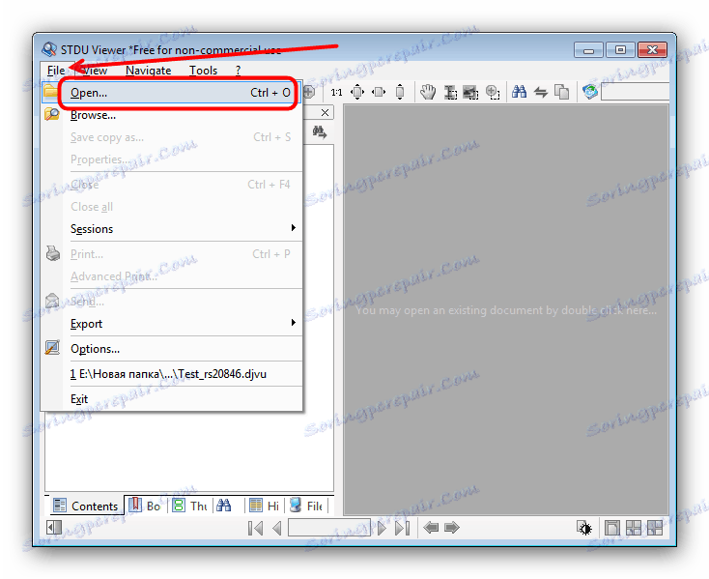Open the Tools menu
709x579 pixels.
pyautogui.click(x=203, y=71)
